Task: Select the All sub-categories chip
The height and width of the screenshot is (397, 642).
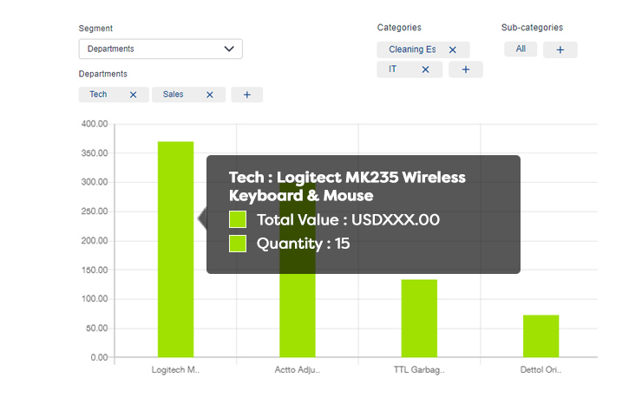Action: [x=521, y=49]
